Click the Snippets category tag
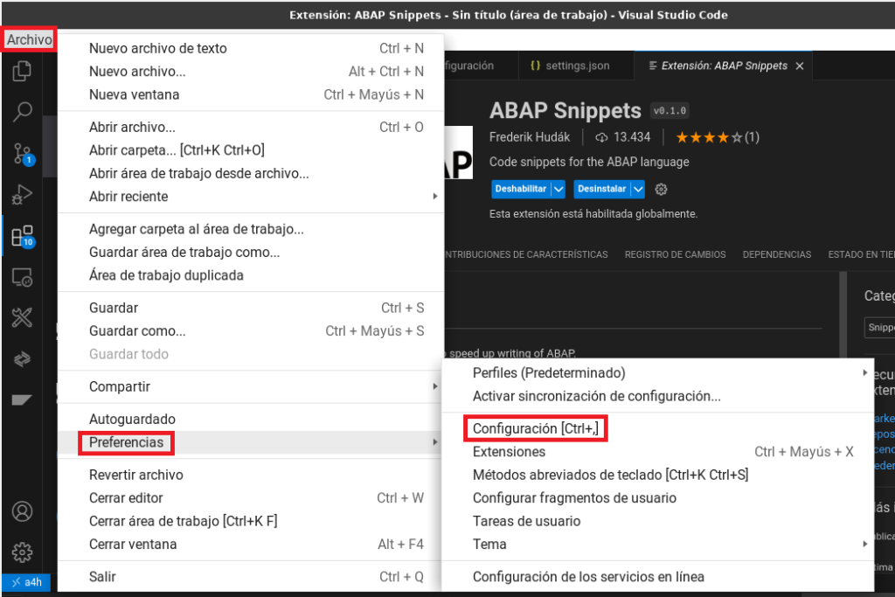This screenshot has width=895, height=597. pos(879,328)
